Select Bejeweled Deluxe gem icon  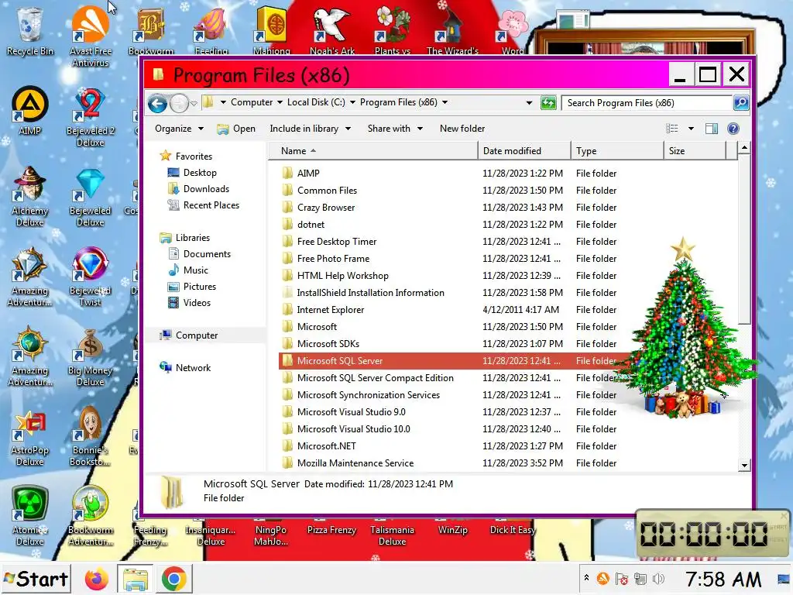[90, 197]
